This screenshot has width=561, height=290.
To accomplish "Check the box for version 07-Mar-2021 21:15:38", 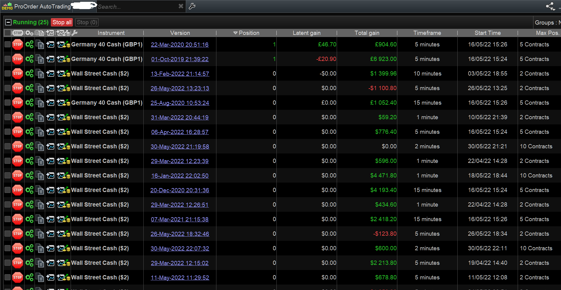I will coord(8,219).
